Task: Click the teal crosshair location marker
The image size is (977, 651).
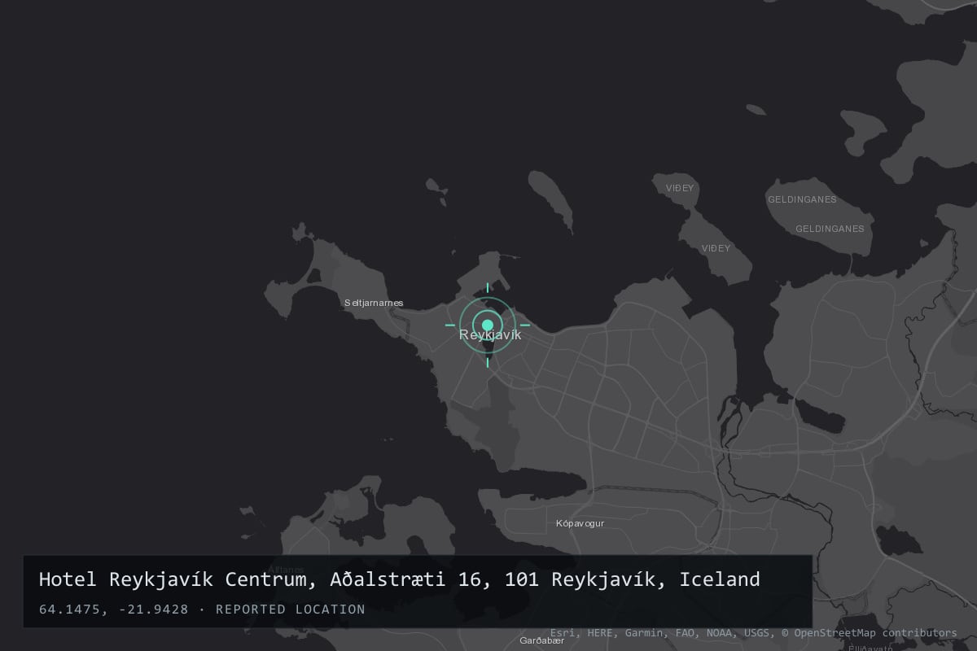Action: tap(488, 325)
